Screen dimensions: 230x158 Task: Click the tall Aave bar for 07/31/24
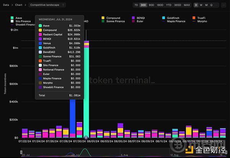click(86, 92)
